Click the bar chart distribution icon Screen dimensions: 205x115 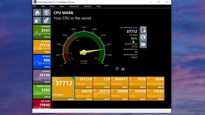(123, 69)
